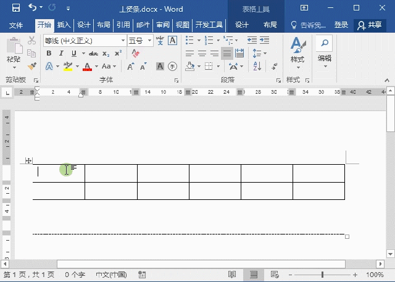
Task: Toggle Bold formatting
Action: coord(49,53)
